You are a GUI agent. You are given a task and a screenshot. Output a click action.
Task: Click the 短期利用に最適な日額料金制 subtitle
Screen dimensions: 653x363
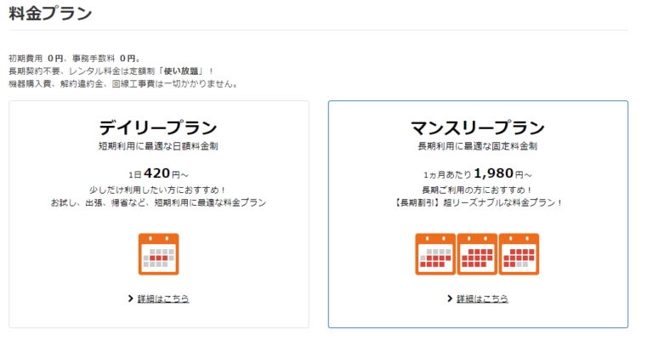click(158, 146)
